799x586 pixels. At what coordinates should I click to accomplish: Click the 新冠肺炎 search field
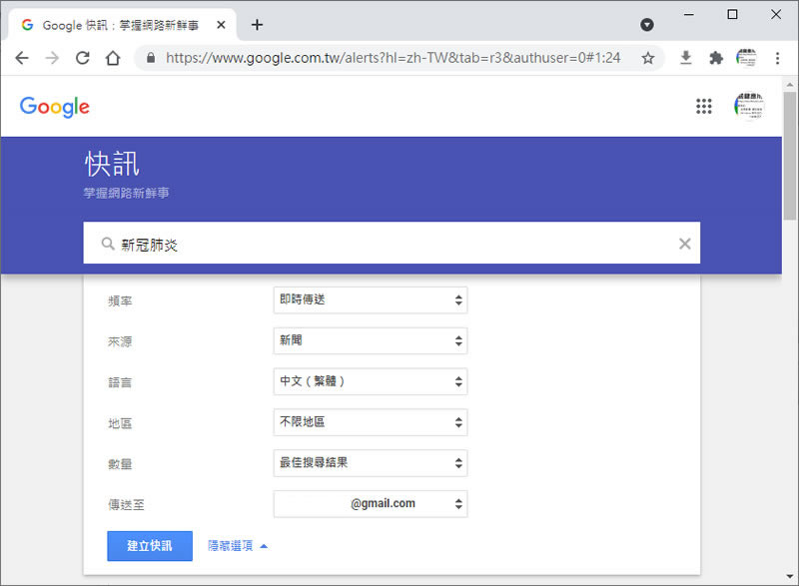[x=392, y=244]
